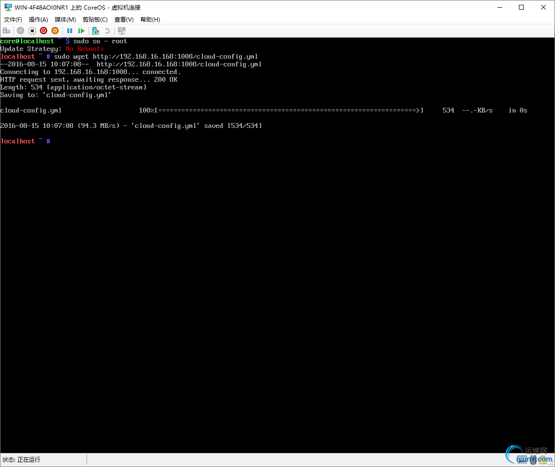
Task: Click the lock icon in status bar
Action: [543, 460]
